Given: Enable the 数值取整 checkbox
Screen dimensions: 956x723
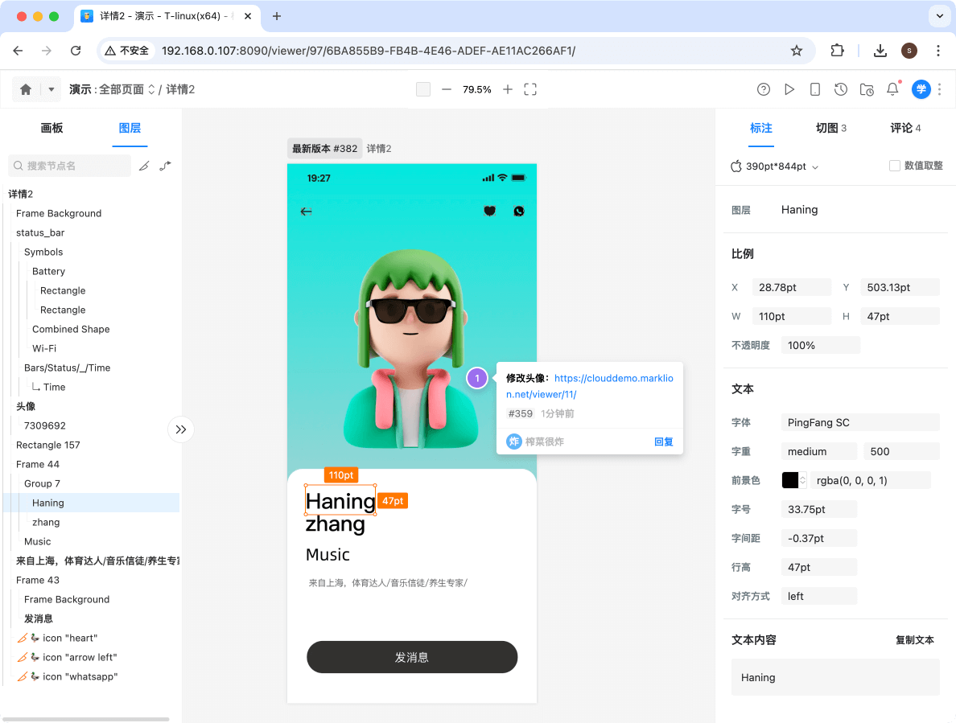Looking at the screenshot, I should 894,166.
